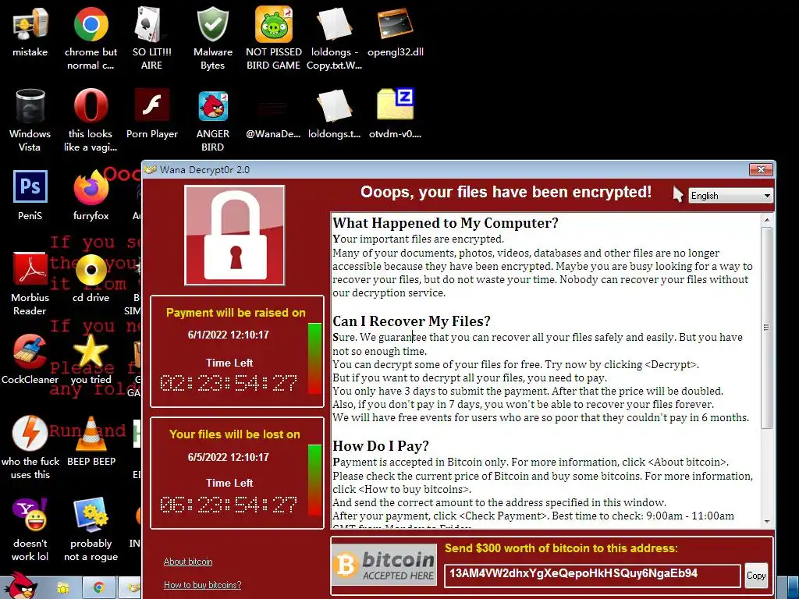This screenshot has height=599, width=799.
Task: Open the 'How to buy bitcoins?' link
Action: pos(202,585)
